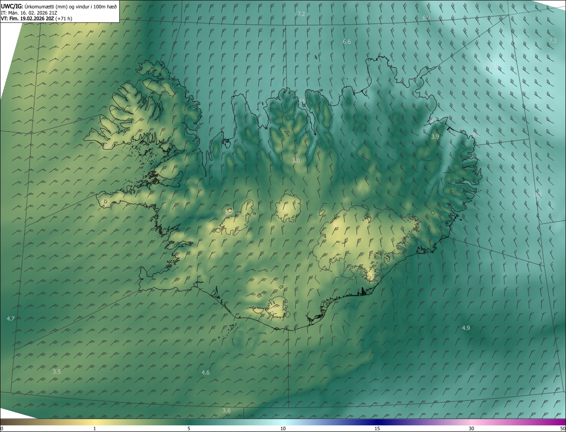Click the map value '4.6'
This screenshot has width=566, height=432.
coord(205,373)
